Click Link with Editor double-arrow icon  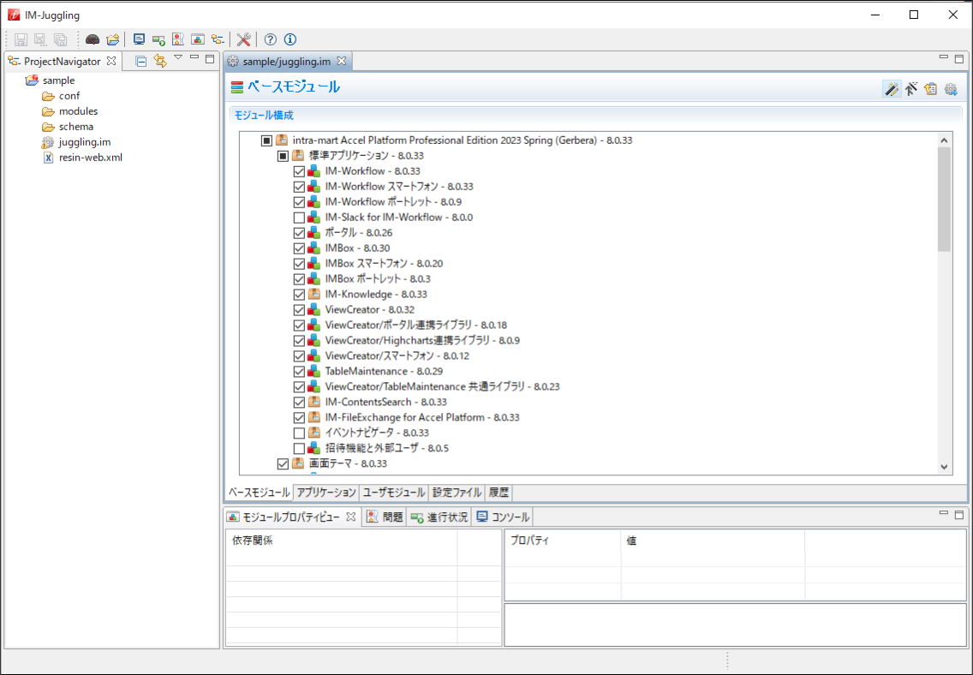(x=159, y=61)
